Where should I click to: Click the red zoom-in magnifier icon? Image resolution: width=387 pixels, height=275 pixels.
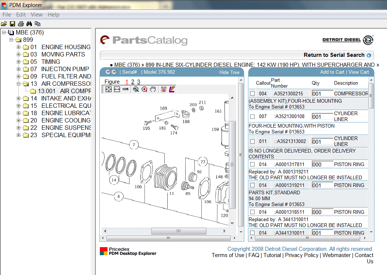point(145,89)
